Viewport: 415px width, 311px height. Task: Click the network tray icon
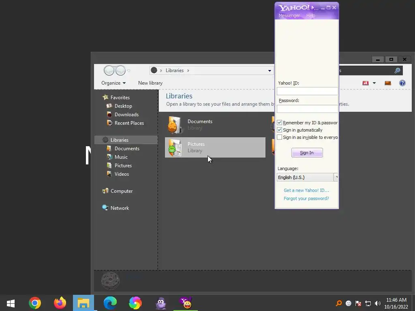[x=368, y=303]
